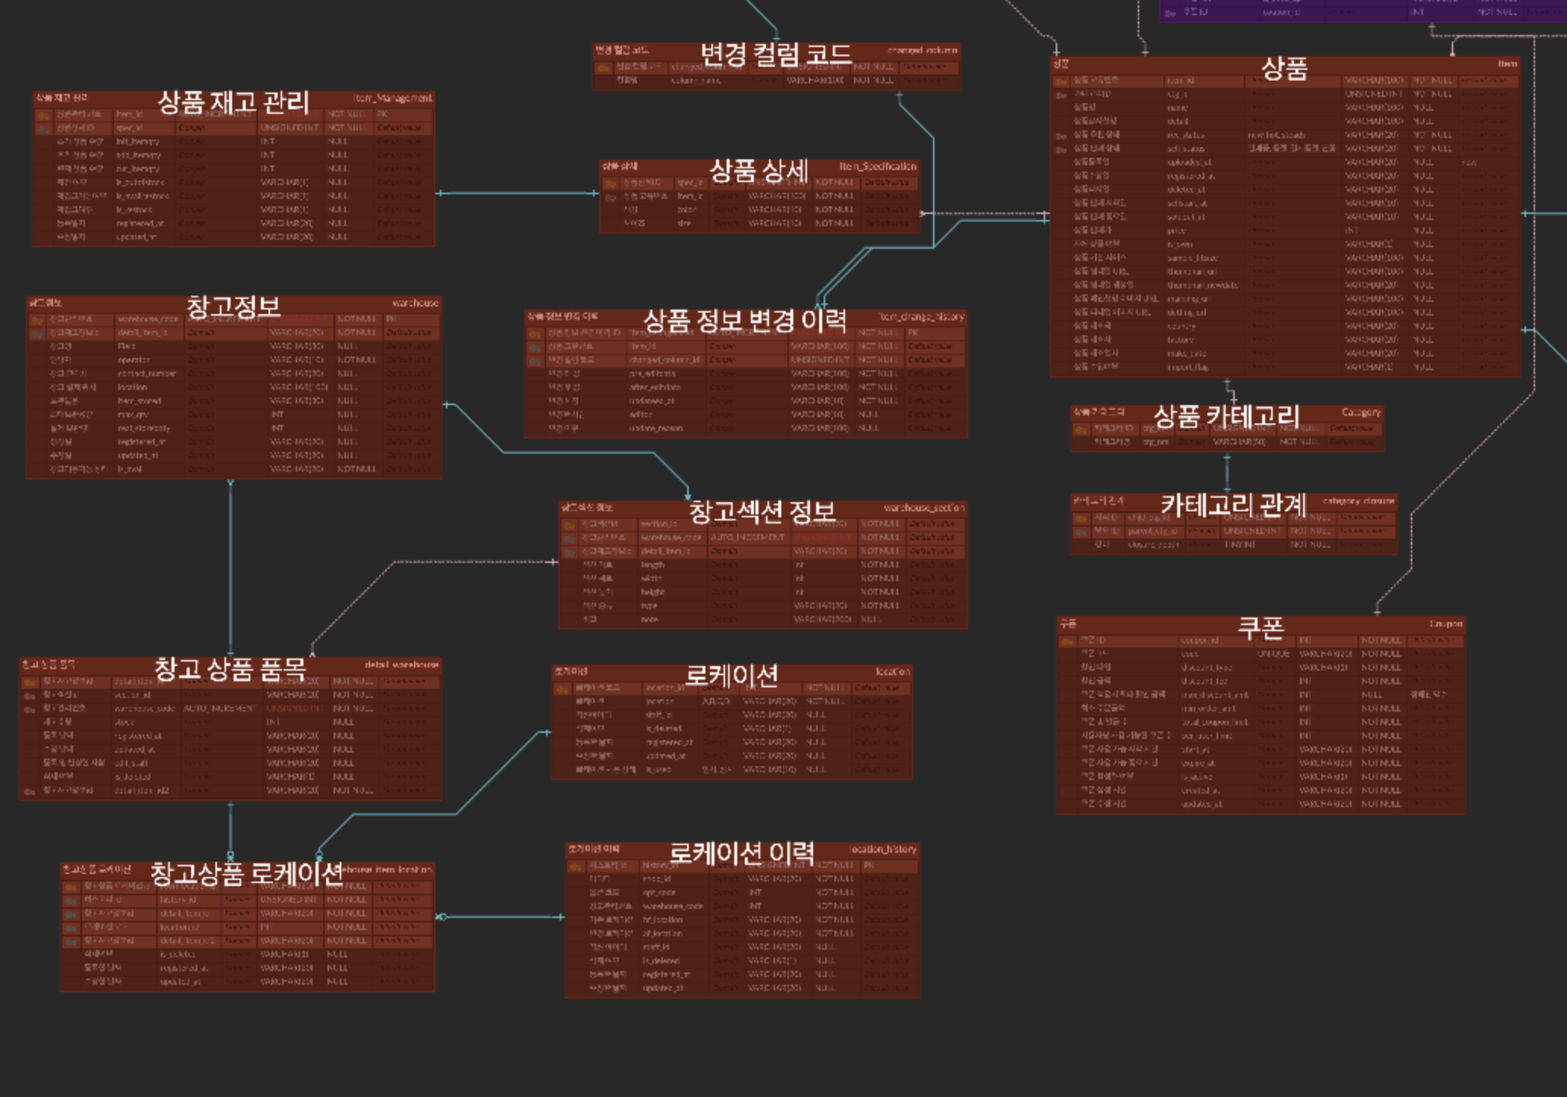
Task: Select the 창고섹션 정보 table header
Action: tap(762, 511)
